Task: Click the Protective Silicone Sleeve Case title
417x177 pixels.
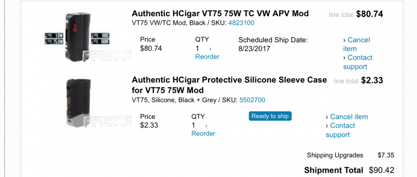Action: (x=229, y=85)
